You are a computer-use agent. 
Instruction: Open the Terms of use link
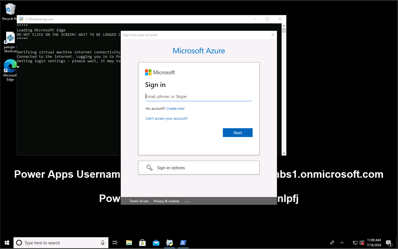(x=139, y=201)
